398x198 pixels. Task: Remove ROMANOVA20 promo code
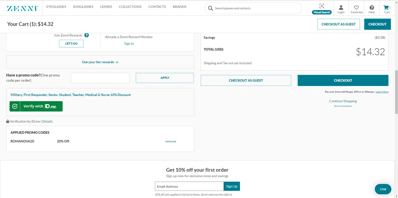[x=171, y=141]
